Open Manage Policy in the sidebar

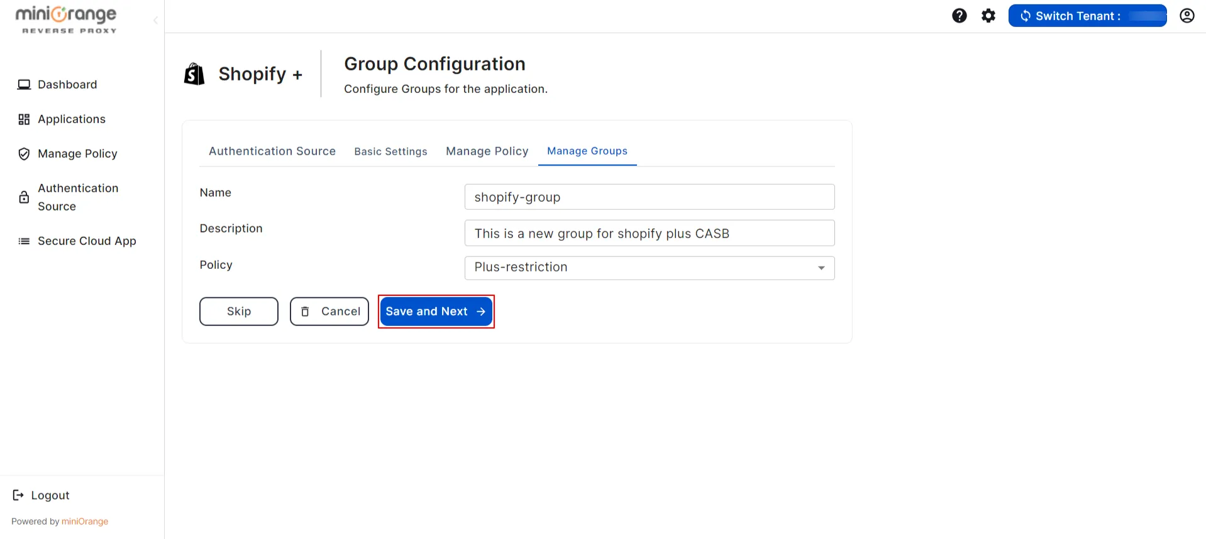coord(77,154)
